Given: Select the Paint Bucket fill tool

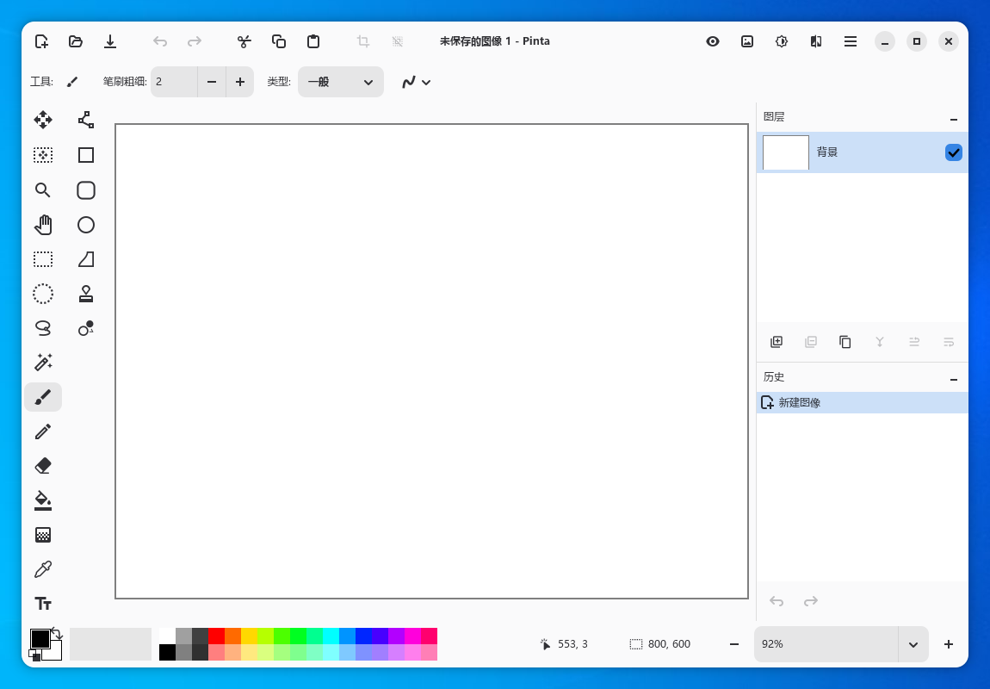Looking at the screenshot, I should [43, 500].
